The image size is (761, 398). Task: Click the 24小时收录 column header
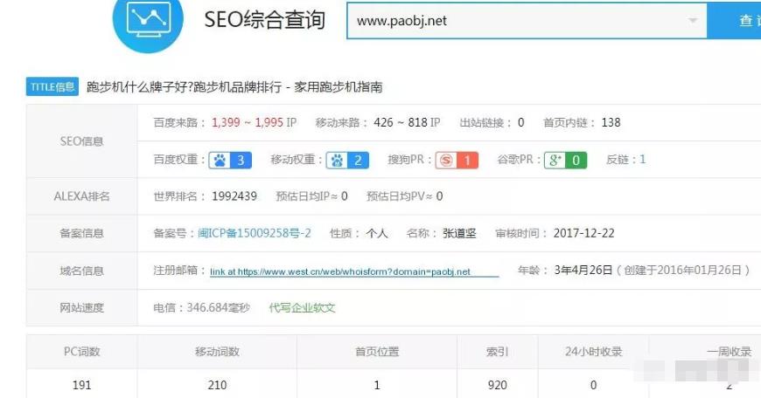coord(593,352)
